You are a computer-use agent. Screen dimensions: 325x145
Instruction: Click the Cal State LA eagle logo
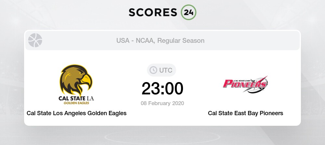pos(76,85)
